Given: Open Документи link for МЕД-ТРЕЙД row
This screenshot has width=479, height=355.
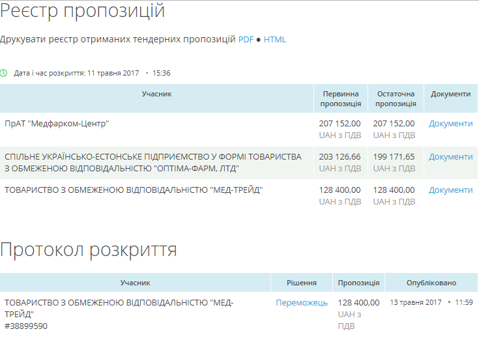Looking at the screenshot, I should pyautogui.click(x=450, y=190).
